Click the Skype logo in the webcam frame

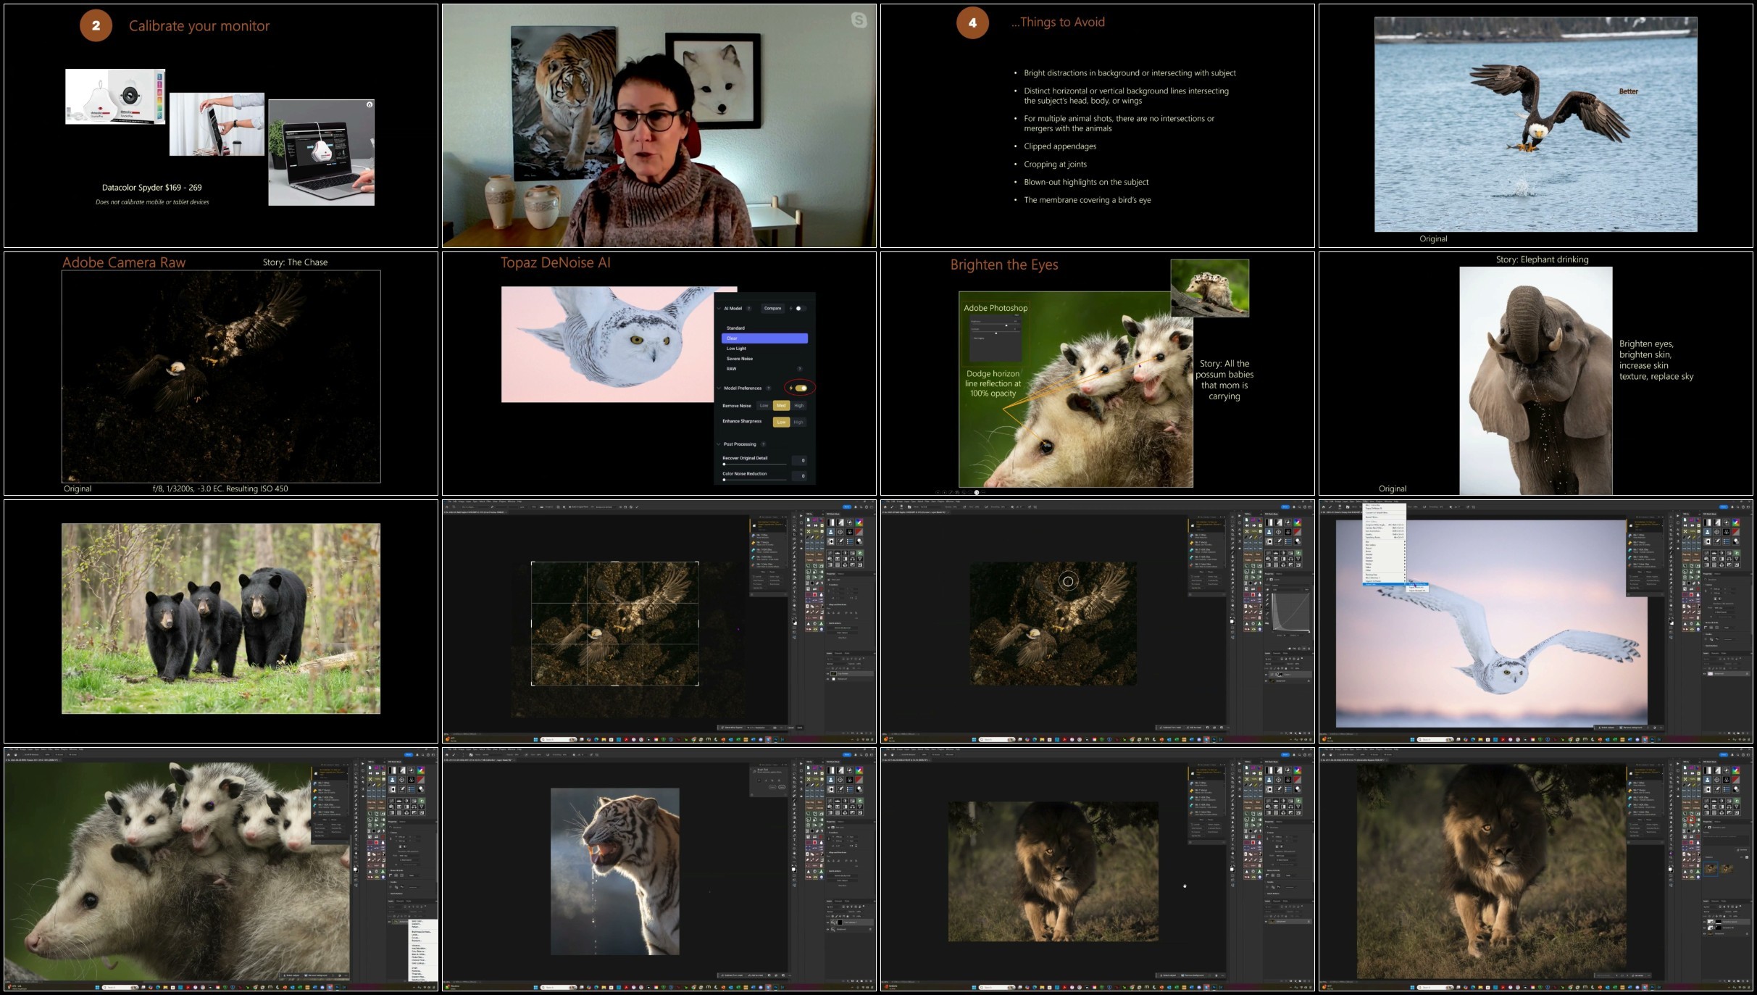tap(859, 20)
